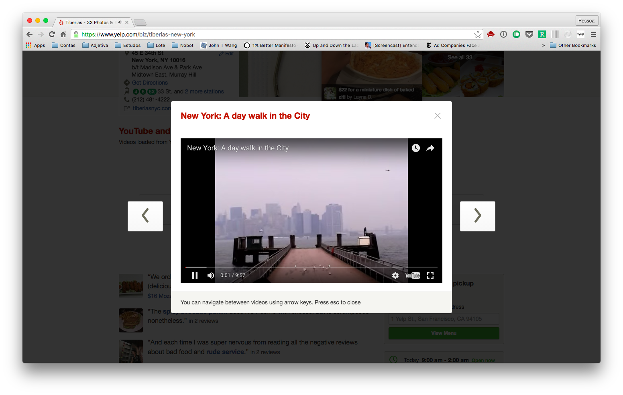
Task: Click the Edit address link
Action: (226, 54)
